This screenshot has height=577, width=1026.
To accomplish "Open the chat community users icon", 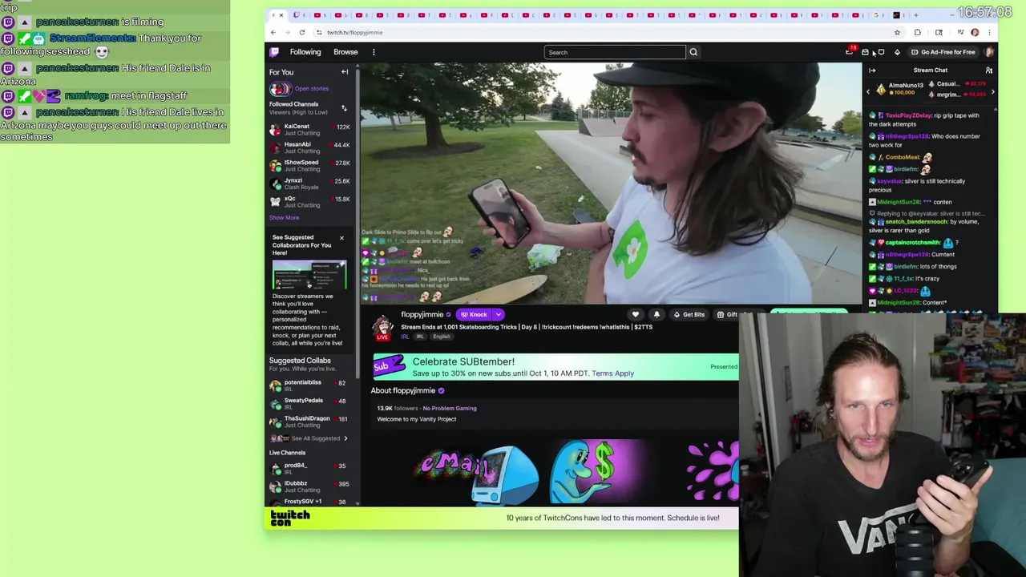I will (x=989, y=71).
